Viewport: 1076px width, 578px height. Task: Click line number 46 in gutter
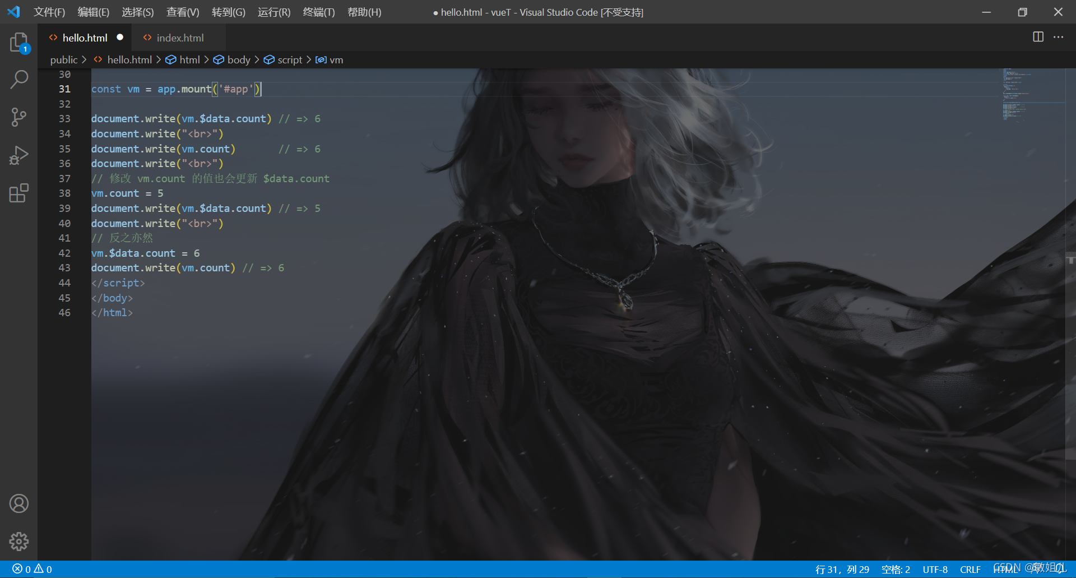[64, 312]
